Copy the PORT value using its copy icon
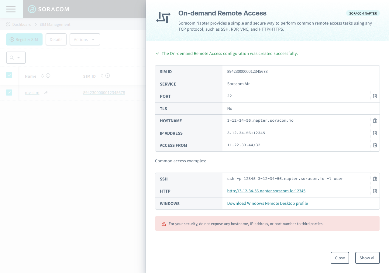This screenshot has height=273, width=389. 375,96
